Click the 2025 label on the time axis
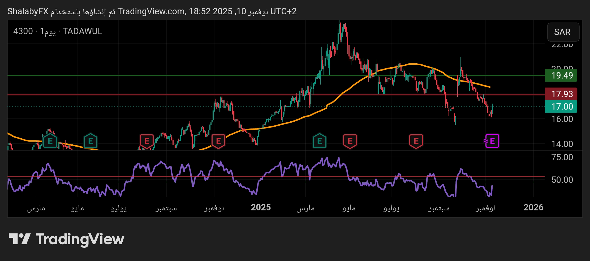590x261 pixels. pyautogui.click(x=261, y=207)
